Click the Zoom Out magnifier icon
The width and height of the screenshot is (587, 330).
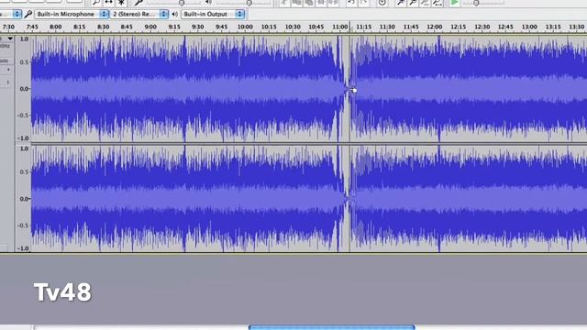(x=413, y=3)
